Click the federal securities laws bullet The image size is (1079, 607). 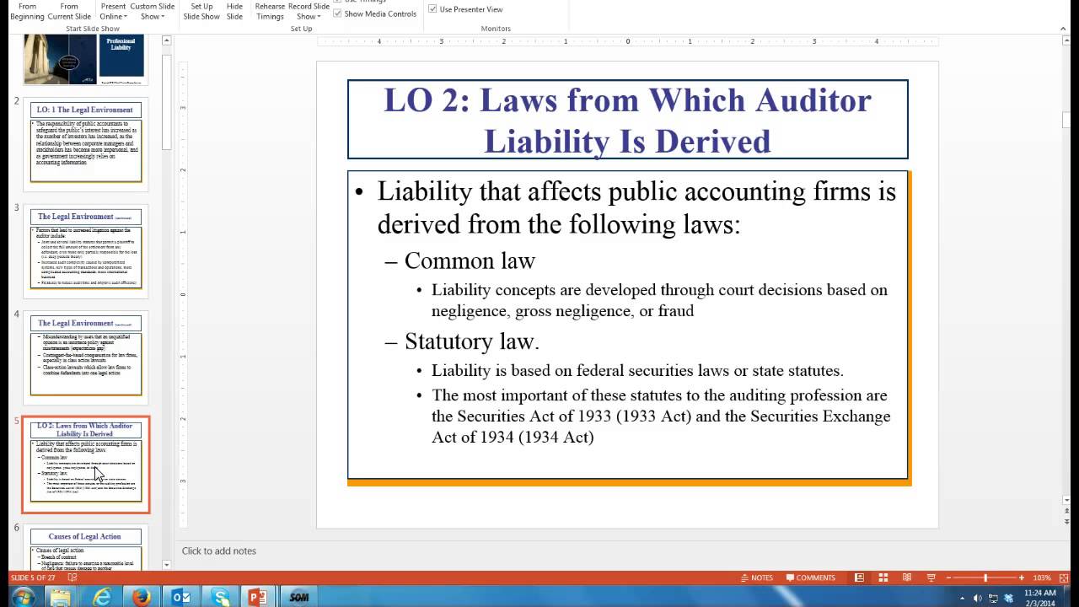coord(637,370)
